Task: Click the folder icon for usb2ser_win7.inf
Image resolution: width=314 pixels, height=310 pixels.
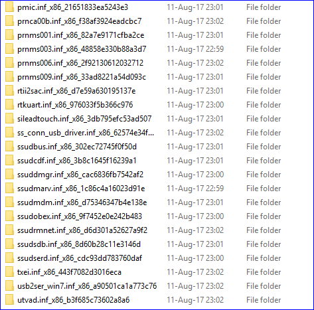Action: point(9,286)
